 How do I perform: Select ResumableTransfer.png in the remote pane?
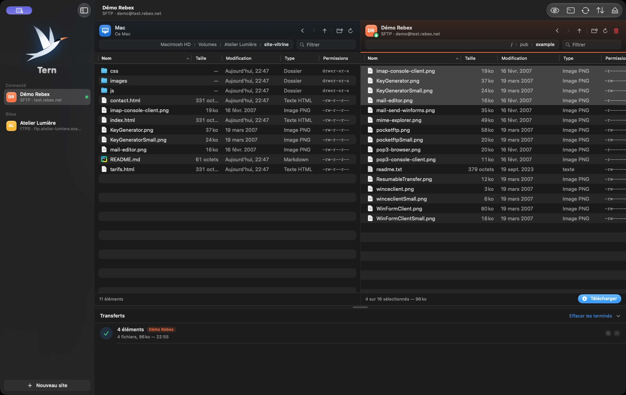pos(493,179)
